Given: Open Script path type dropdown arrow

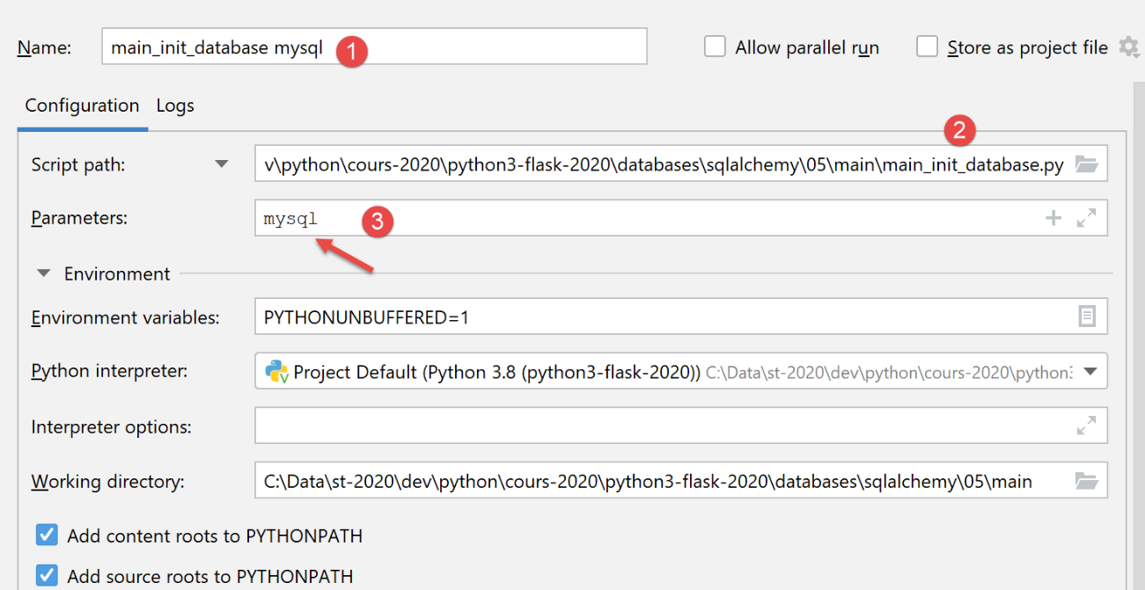Looking at the screenshot, I should pos(222,164).
